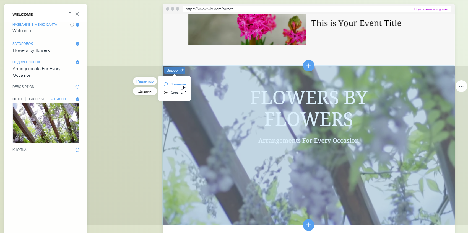This screenshot has width=468, height=233.
Task: Add section with plus button above video
Action: [308, 66]
